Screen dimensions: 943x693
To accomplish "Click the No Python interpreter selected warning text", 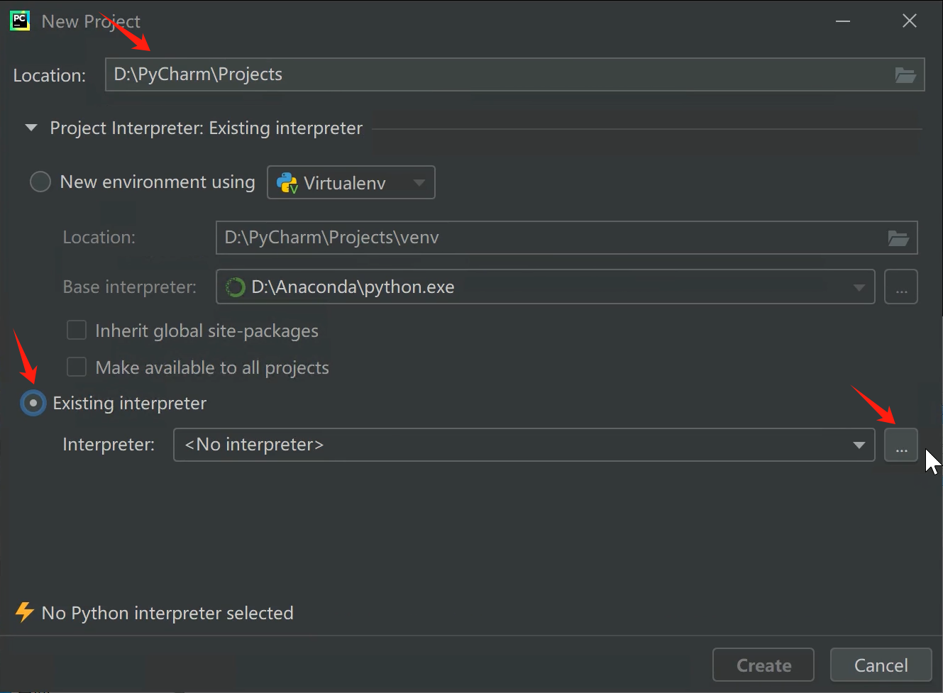I will click(x=167, y=613).
